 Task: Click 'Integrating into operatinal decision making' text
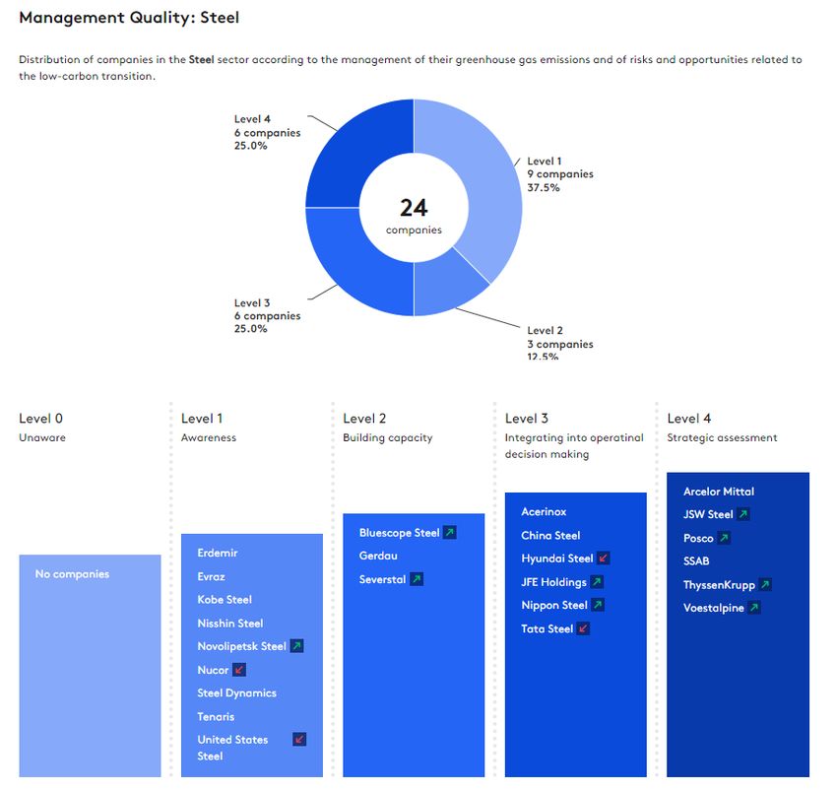(574, 445)
